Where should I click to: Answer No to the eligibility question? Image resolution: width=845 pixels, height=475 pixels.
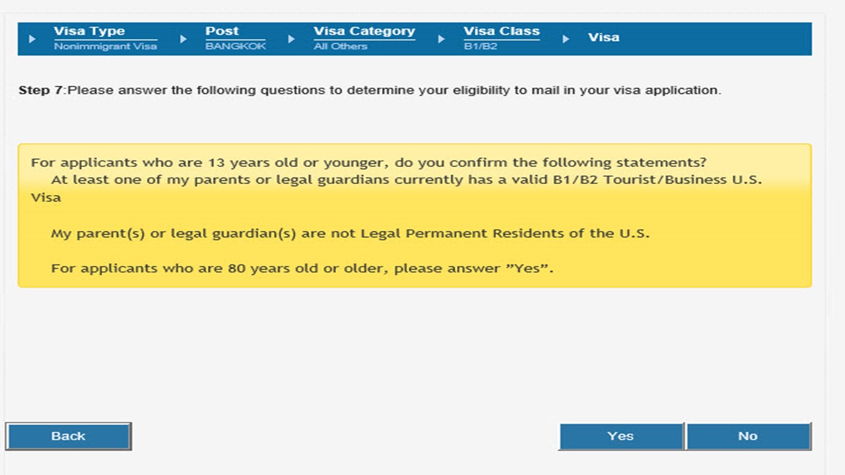coord(748,436)
